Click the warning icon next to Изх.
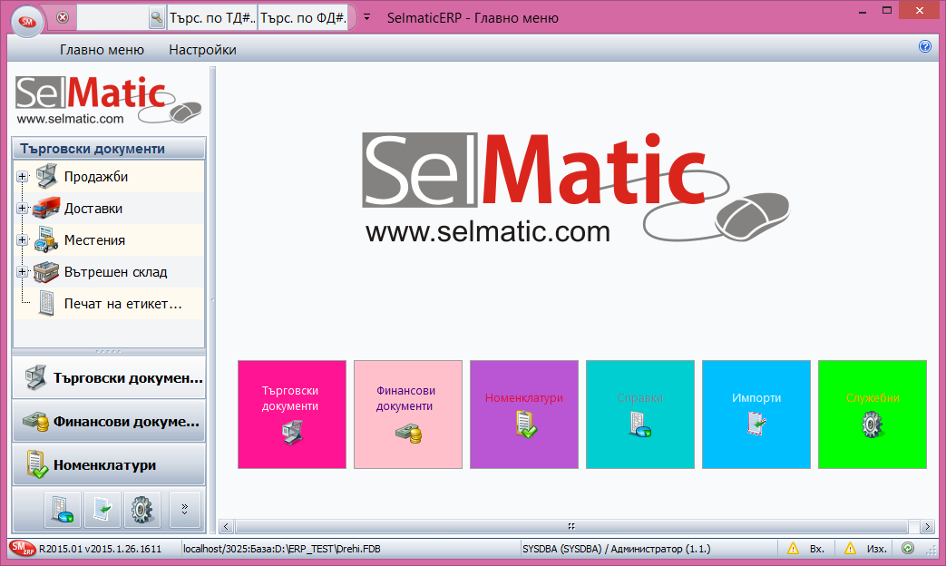 pyautogui.click(x=850, y=549)
